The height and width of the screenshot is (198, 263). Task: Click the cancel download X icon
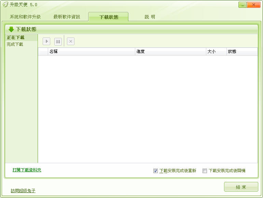71,41
